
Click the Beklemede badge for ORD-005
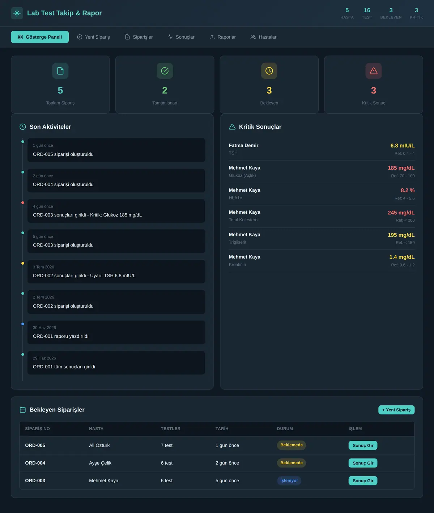(292, 445)
